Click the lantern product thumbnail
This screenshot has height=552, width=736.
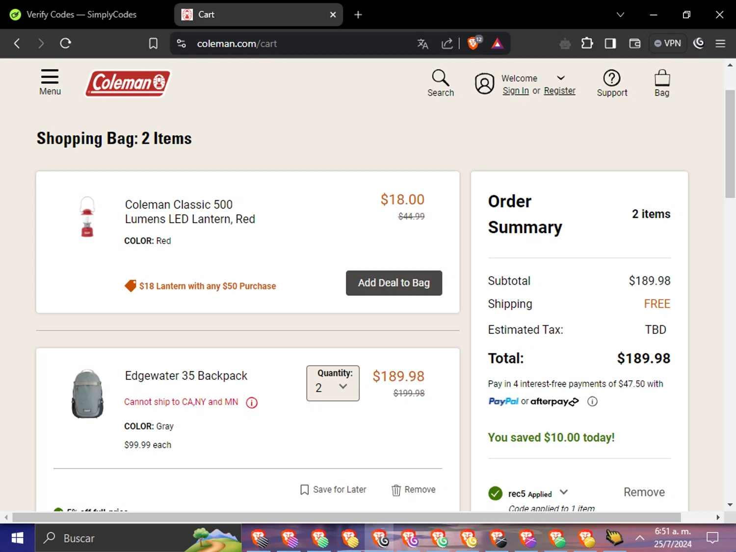87,216
